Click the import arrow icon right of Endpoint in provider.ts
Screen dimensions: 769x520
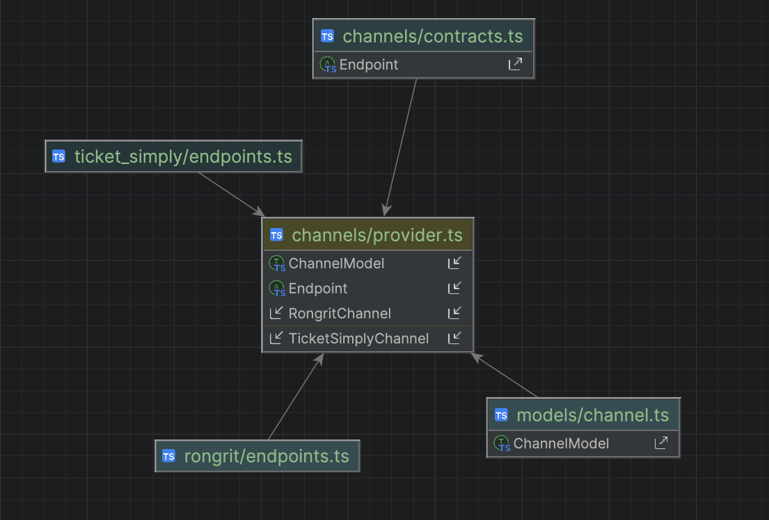click(x=454, y=289)
